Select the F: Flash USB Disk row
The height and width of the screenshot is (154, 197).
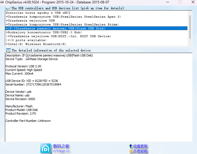pos(96,28)
